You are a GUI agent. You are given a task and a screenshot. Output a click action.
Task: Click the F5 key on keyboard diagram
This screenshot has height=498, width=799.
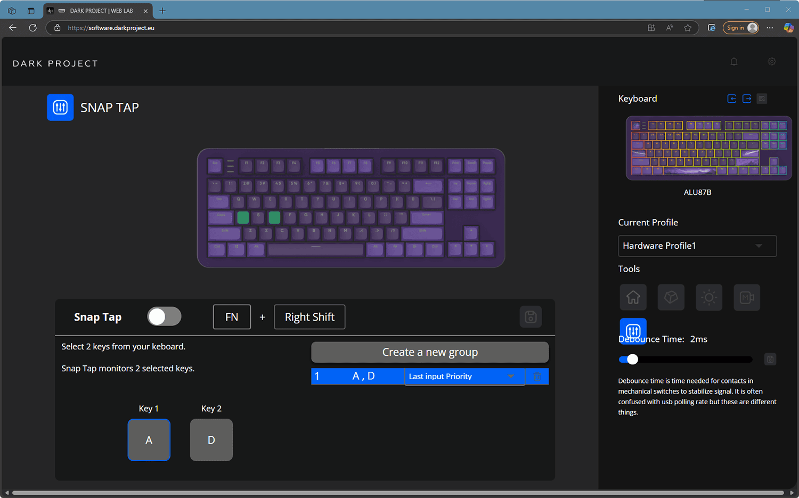pos(317,165)
